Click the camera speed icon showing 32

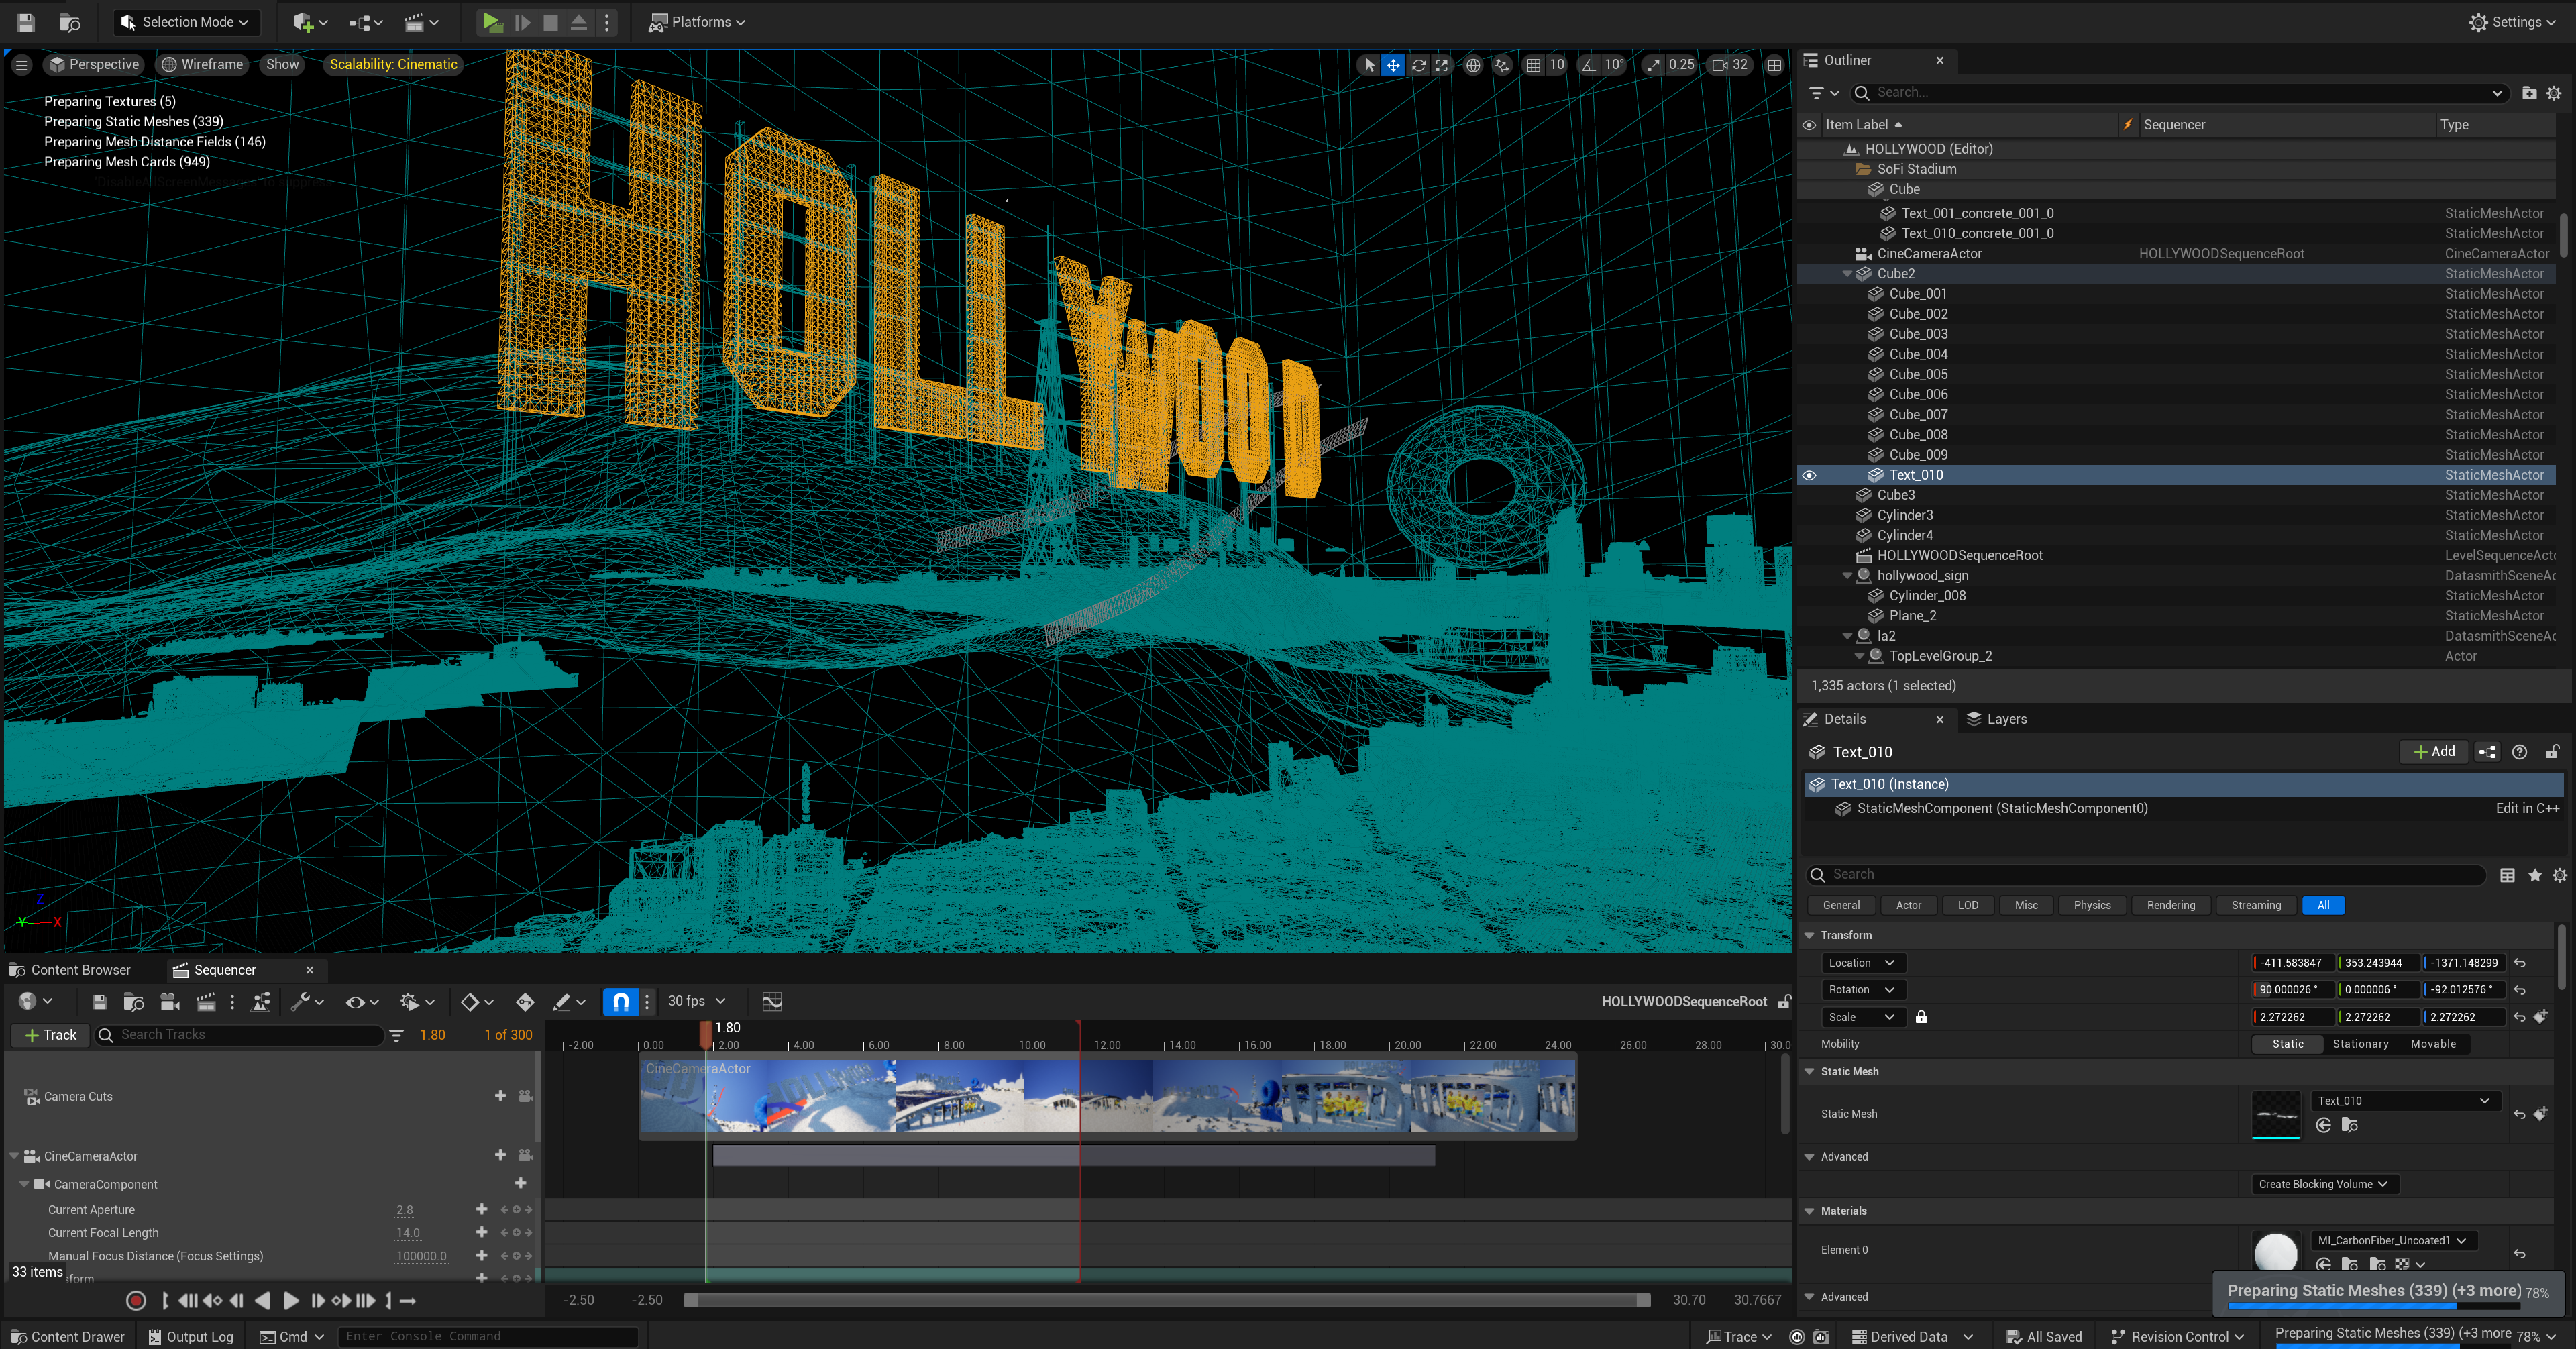[1729, 65]
